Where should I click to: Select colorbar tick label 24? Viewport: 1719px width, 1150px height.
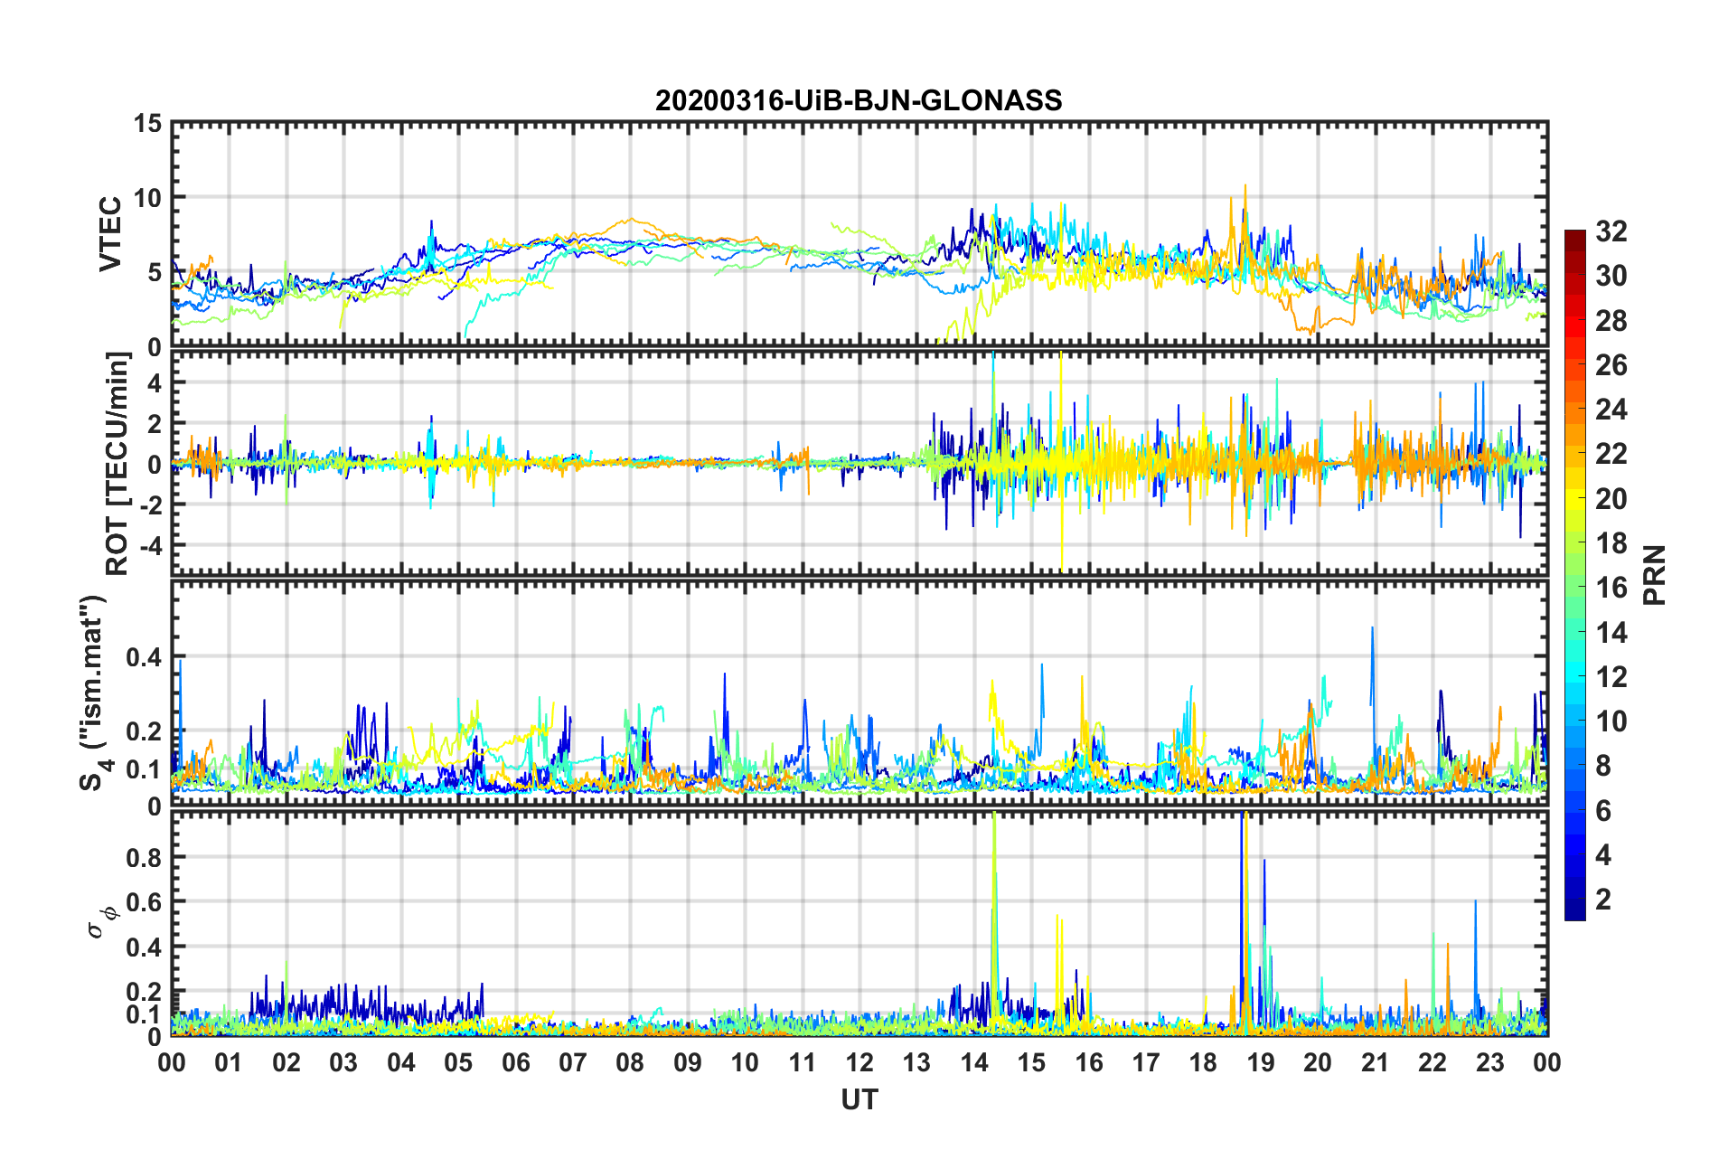(x=1611, y=410)
